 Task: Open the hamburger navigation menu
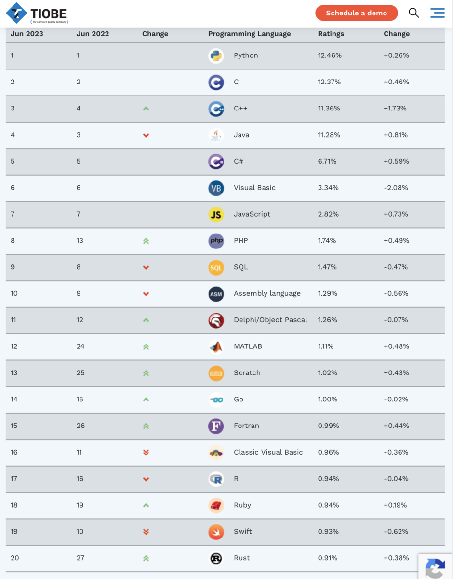click(437, 13)
